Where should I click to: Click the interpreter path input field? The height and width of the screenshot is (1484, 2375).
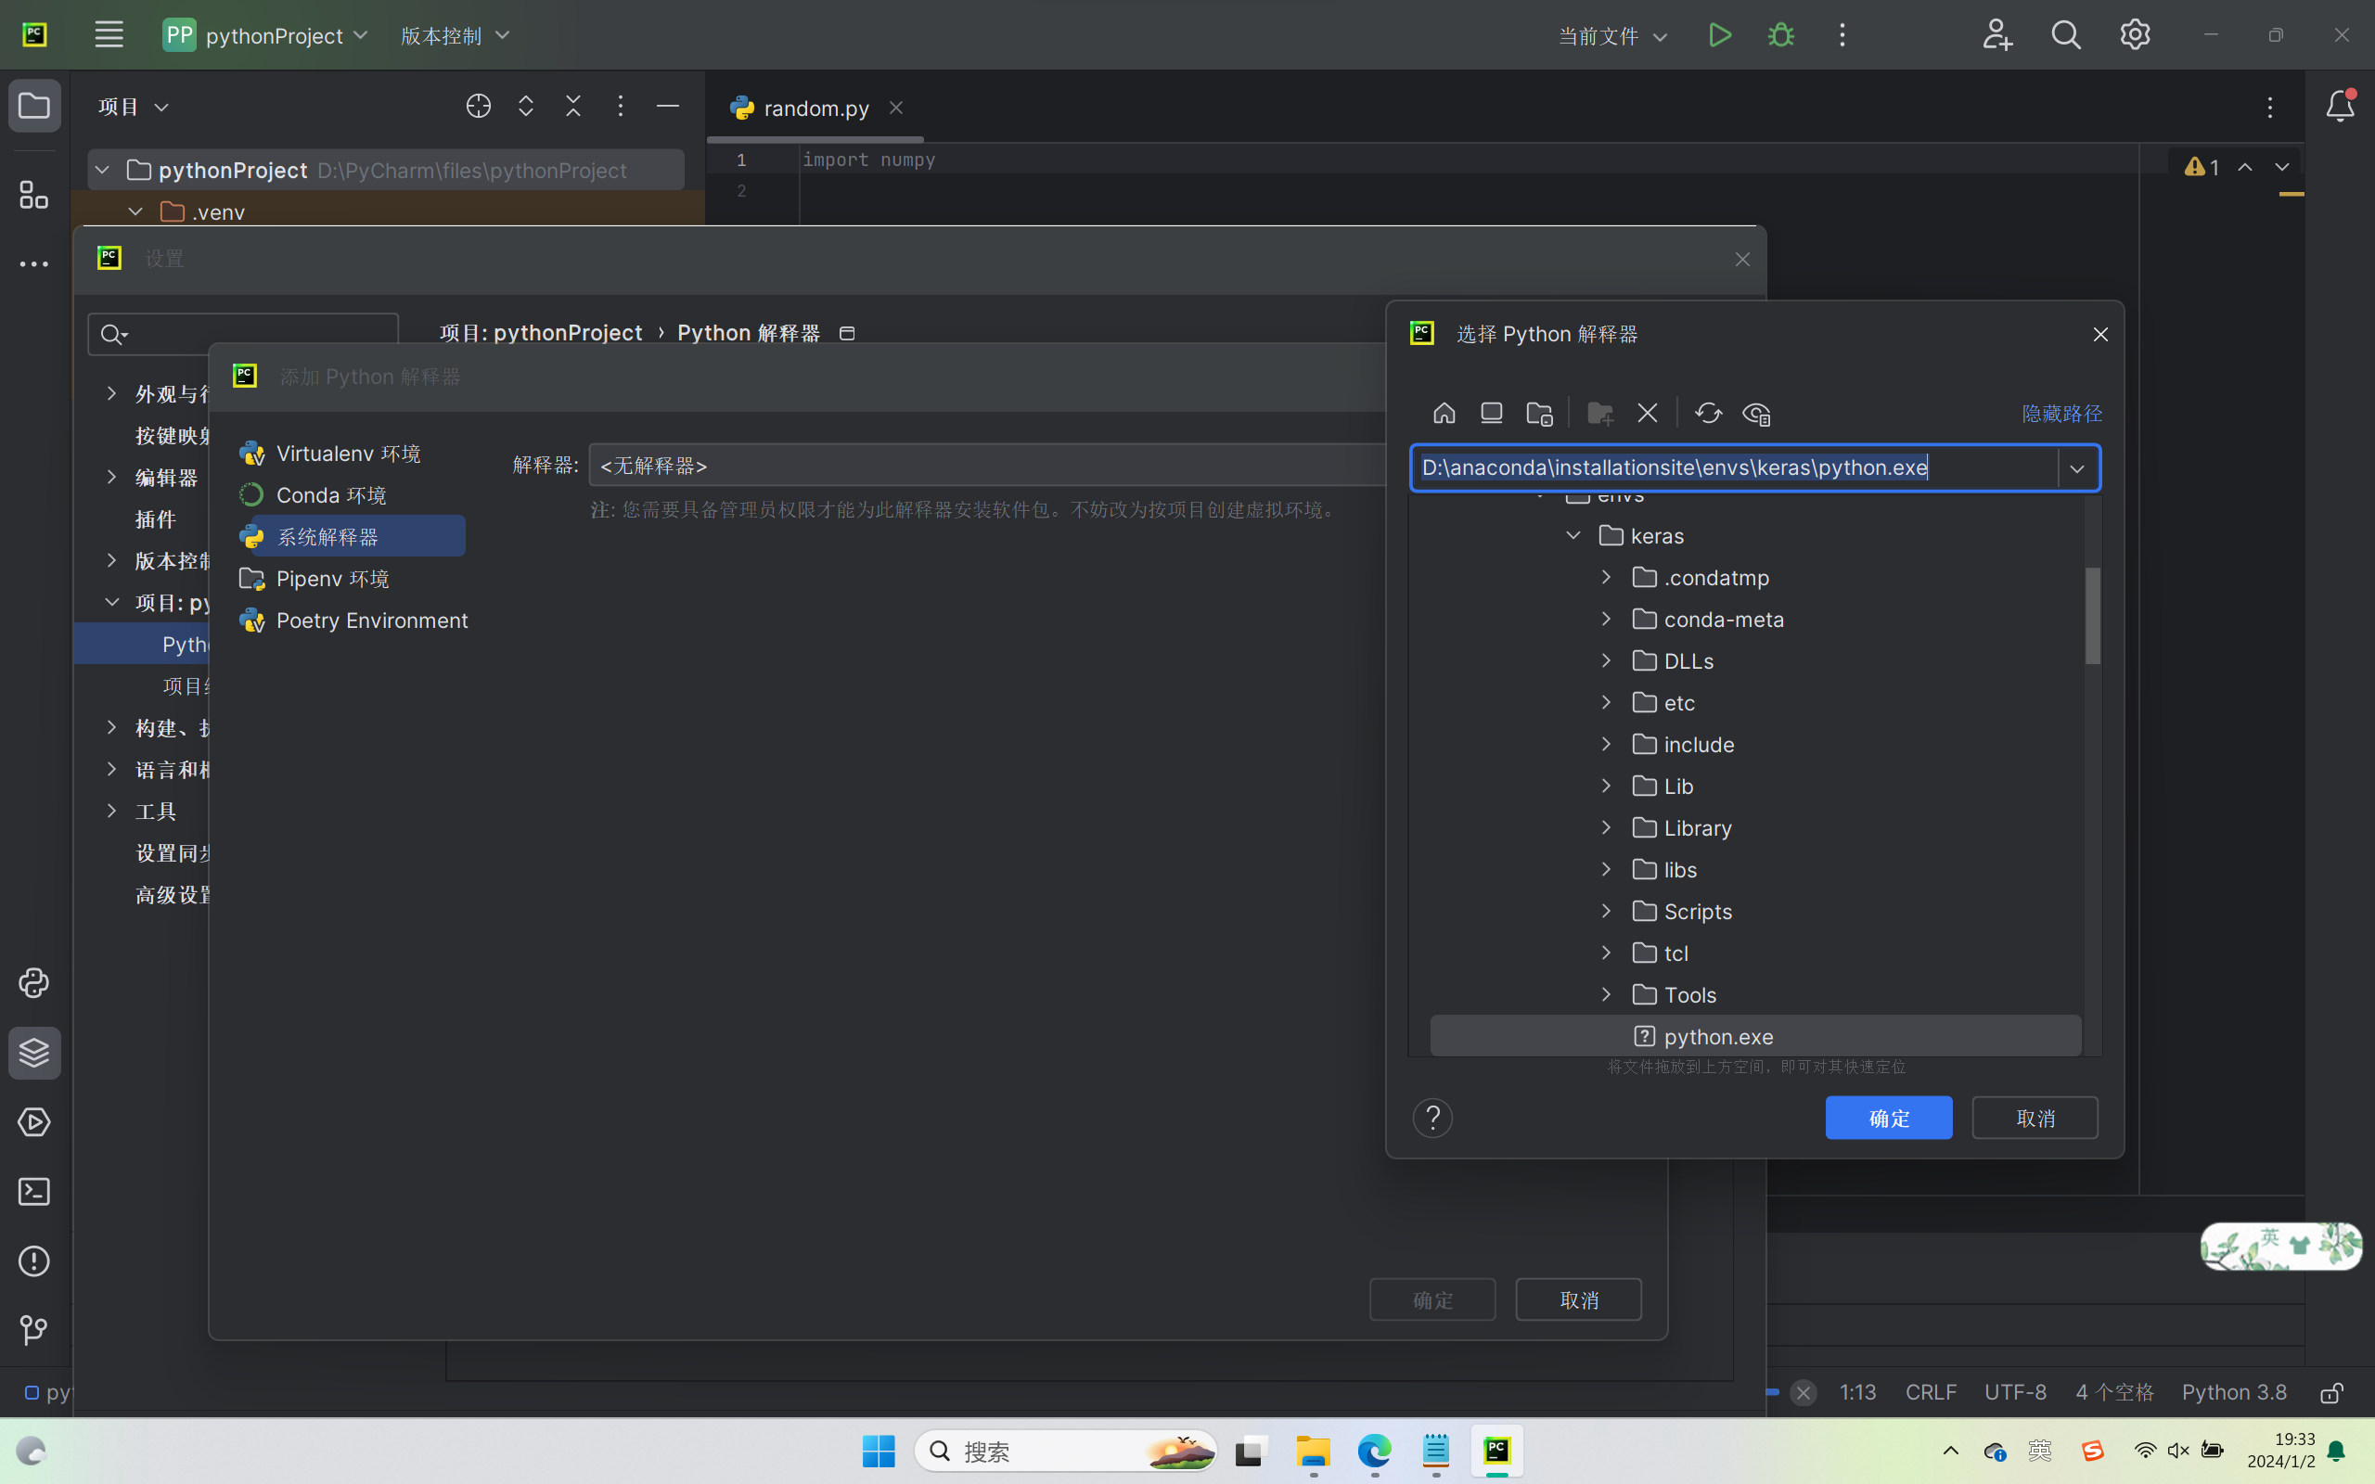click(x=1733, y=468)
